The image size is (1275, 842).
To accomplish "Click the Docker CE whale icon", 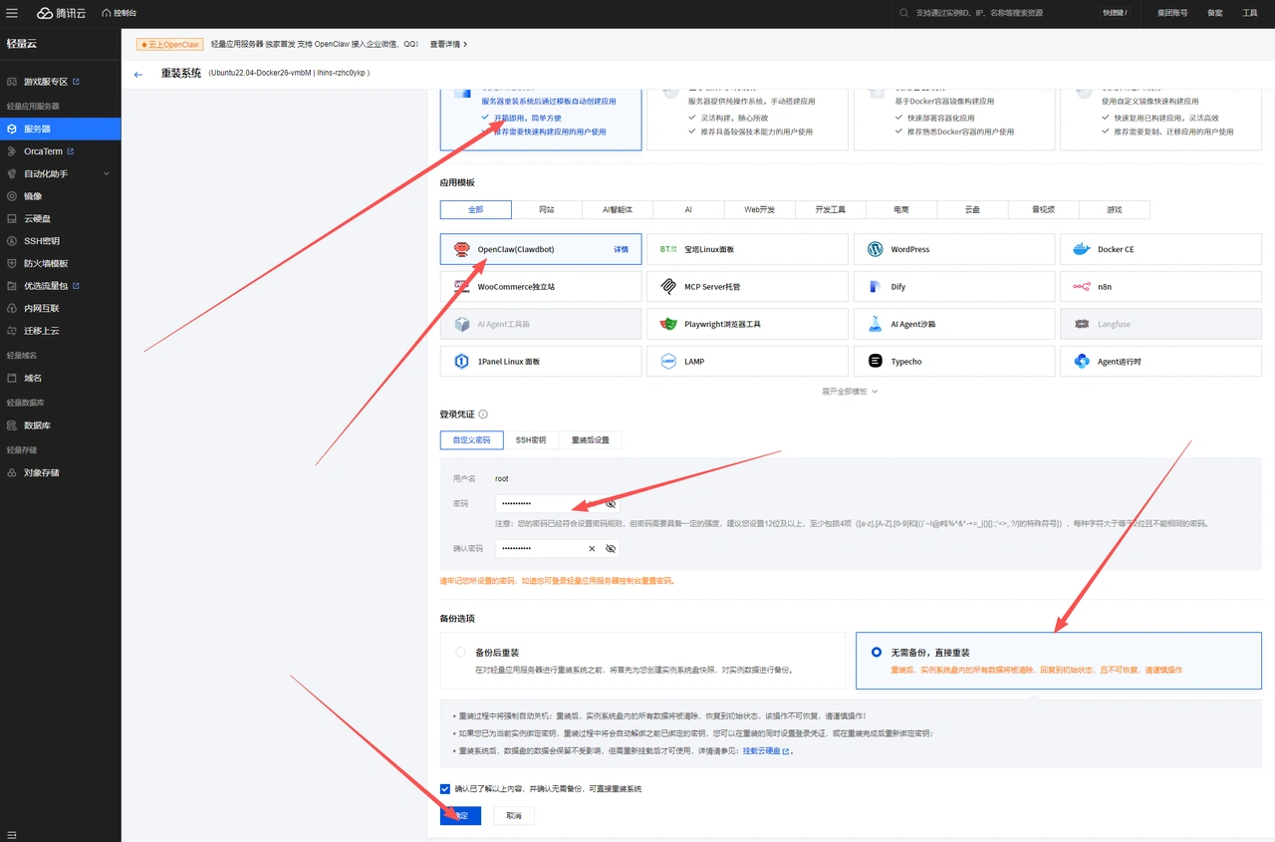I will [x=1082, y=249].
